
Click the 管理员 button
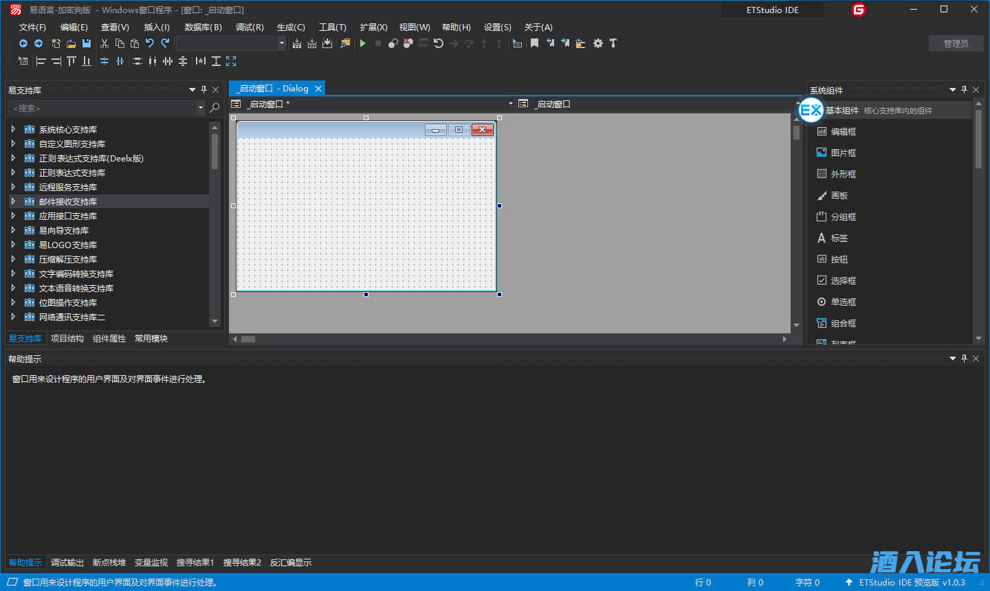[x=956, y=43]
